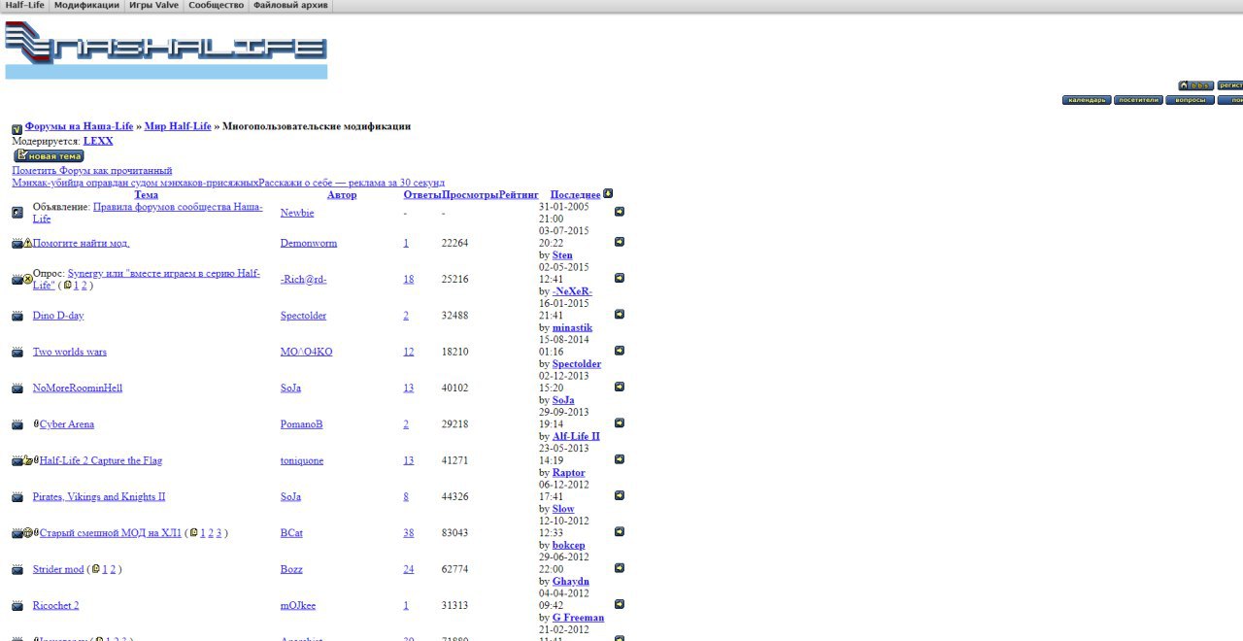
Task: Click 'Пометить Форум как прочитанный' link
Action: 91,170
